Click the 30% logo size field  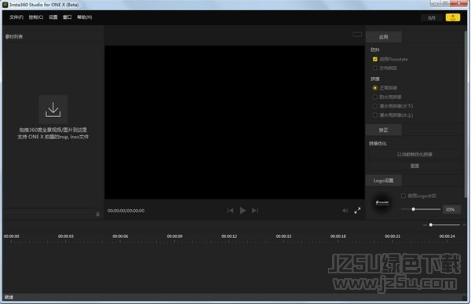pyautogui.click(x=451, y=210)
